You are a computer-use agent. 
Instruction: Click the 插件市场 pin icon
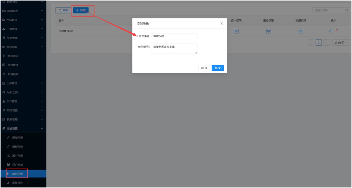click(4, 56)
